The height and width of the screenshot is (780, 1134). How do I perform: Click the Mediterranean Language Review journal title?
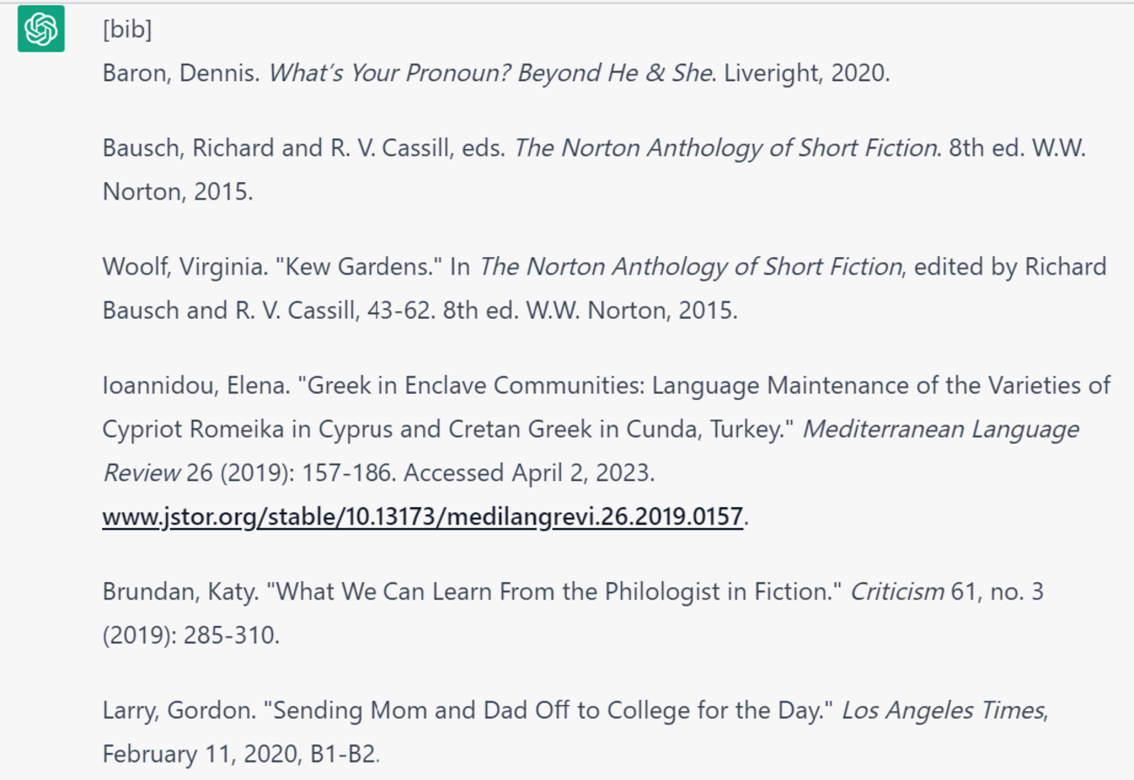591,451
